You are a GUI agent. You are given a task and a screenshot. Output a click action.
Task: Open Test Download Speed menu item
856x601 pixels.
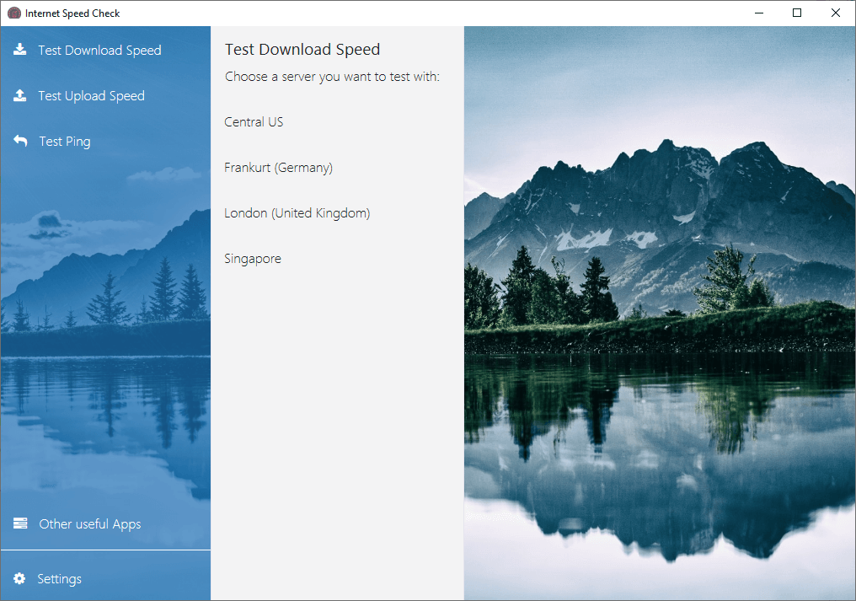(105, 51)
